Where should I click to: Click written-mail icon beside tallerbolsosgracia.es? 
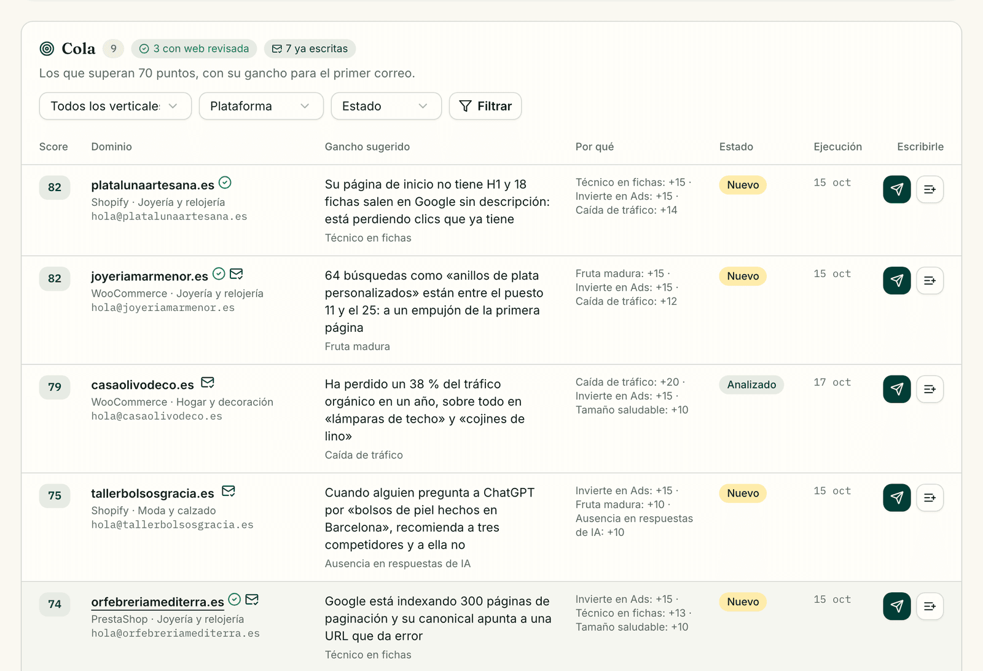[229, 491]
